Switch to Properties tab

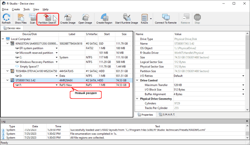[145, 115]
